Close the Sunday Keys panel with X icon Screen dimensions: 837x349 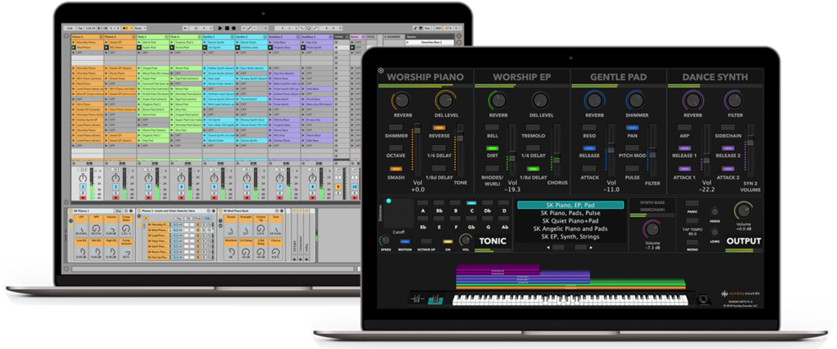[x=382, y=71]
